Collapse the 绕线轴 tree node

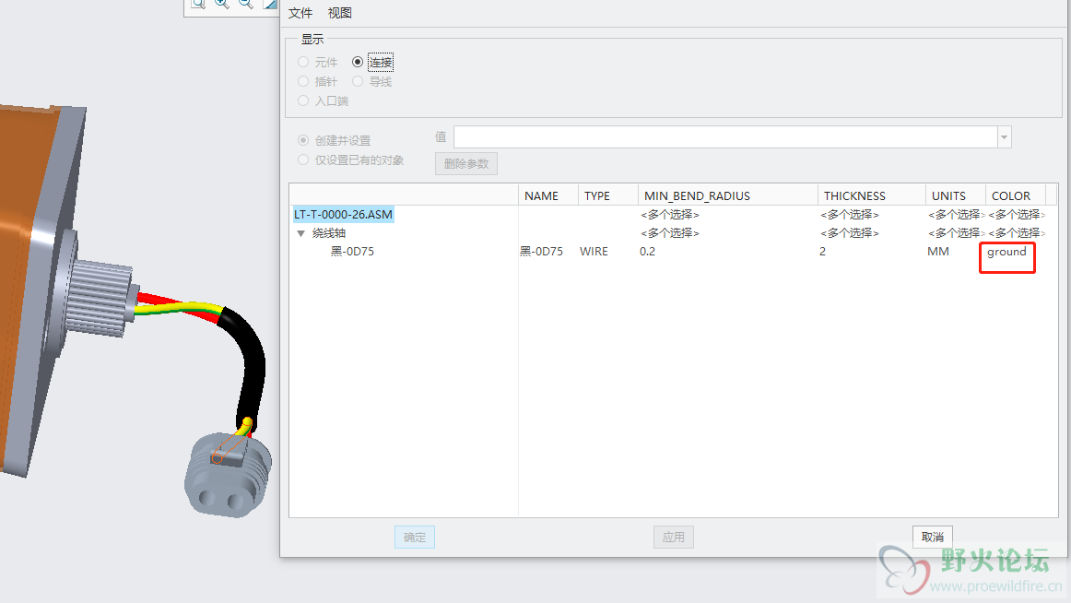coord(300,233)
